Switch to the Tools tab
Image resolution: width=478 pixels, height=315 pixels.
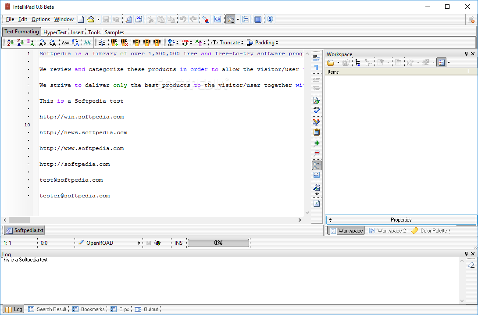click(x=94, y=32)
